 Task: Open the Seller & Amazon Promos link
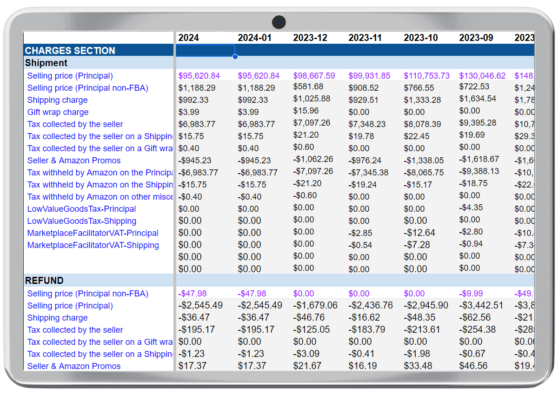point(74,161)
